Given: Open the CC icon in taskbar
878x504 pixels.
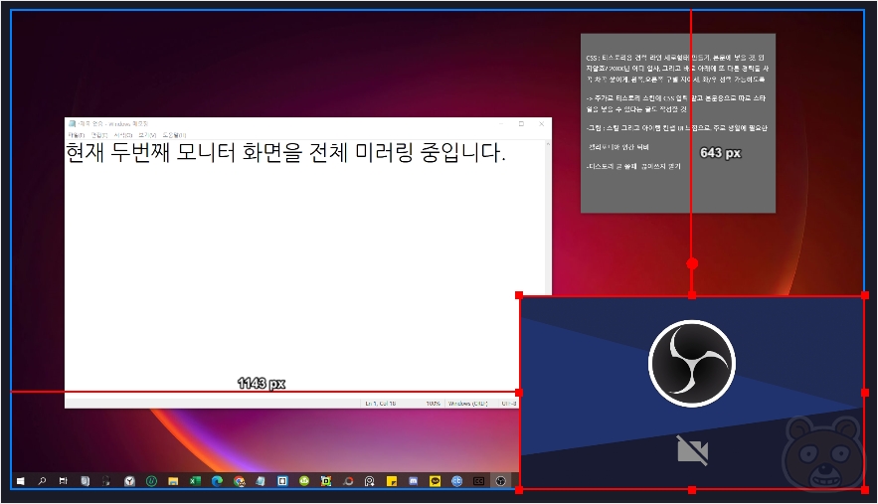Looking at the screenshot, I should (x=478, y=481).
